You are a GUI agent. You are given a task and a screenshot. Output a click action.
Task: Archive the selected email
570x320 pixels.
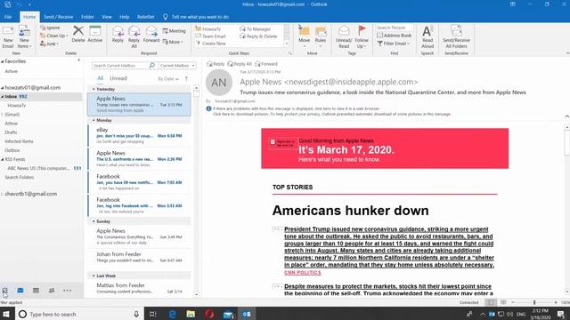point(95,35)
